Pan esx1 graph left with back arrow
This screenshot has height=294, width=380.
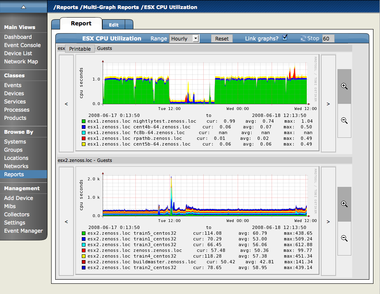[x=66, y=104]
